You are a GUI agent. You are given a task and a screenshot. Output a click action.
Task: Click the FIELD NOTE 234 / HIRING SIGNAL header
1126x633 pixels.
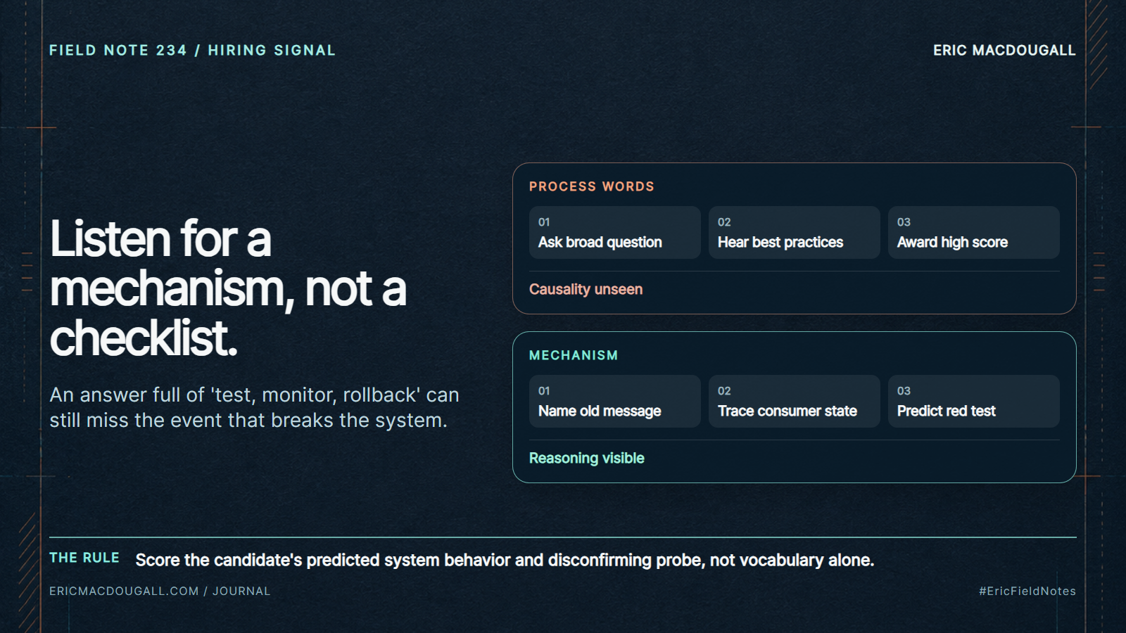(192, 51)
